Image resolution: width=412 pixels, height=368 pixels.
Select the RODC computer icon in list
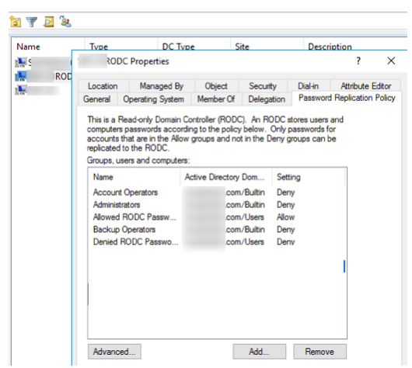point(21,76)
